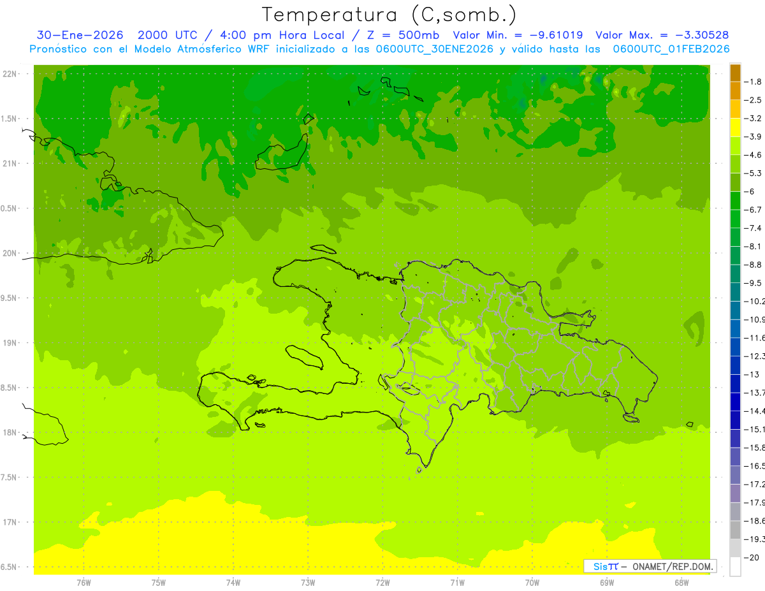Click the '-6.7' legend value
765x591 pixels.
point(754,210)
